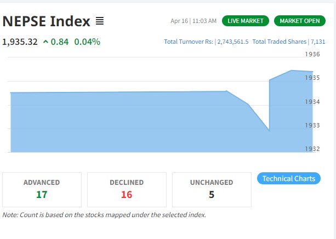Screen dimensions: 336x239
Task: Click the green up-arrow change indicator
Action: (x=45, y=42)
